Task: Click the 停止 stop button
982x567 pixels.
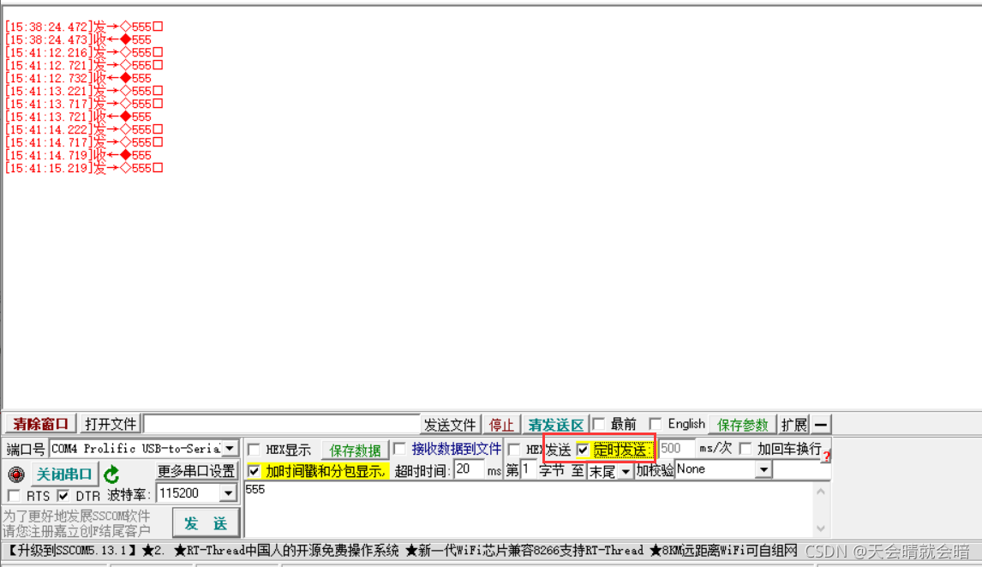Action: point(501,425)
